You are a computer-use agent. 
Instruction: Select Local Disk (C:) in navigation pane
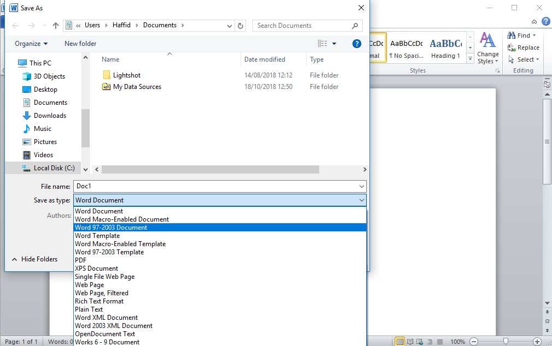(54, 168)
